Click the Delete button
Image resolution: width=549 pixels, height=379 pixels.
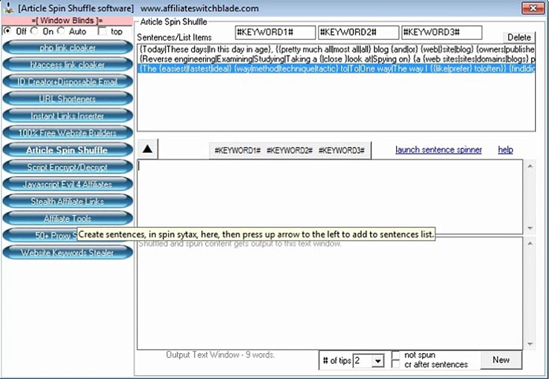point(519,37)
